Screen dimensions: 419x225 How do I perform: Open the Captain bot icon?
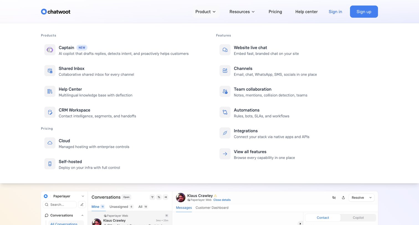pyautogui.click(x=50, y=50)
